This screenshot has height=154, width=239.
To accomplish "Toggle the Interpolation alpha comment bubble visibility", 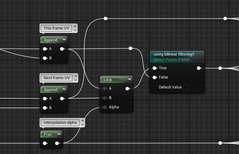I will click(83, 125).
